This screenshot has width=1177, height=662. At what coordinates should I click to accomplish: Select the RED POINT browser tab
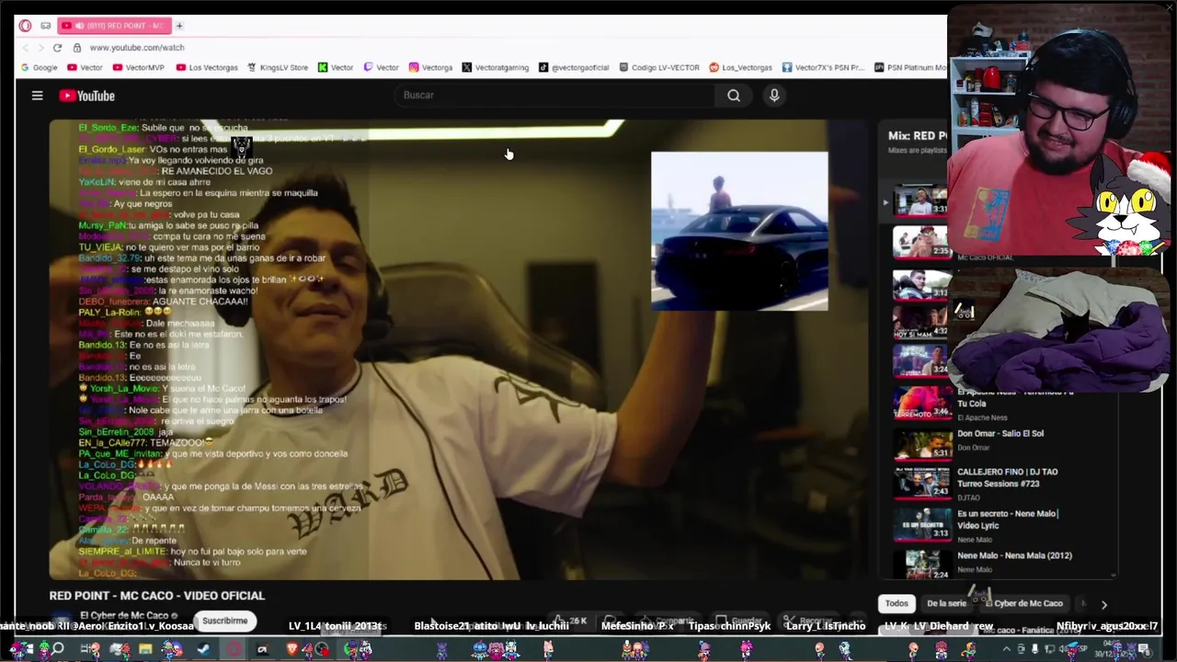(x=115, y=26)
